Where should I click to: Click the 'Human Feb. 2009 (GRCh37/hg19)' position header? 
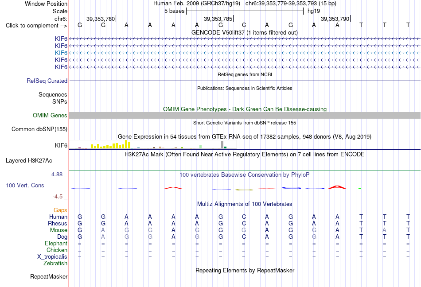[x=196, y=4]
